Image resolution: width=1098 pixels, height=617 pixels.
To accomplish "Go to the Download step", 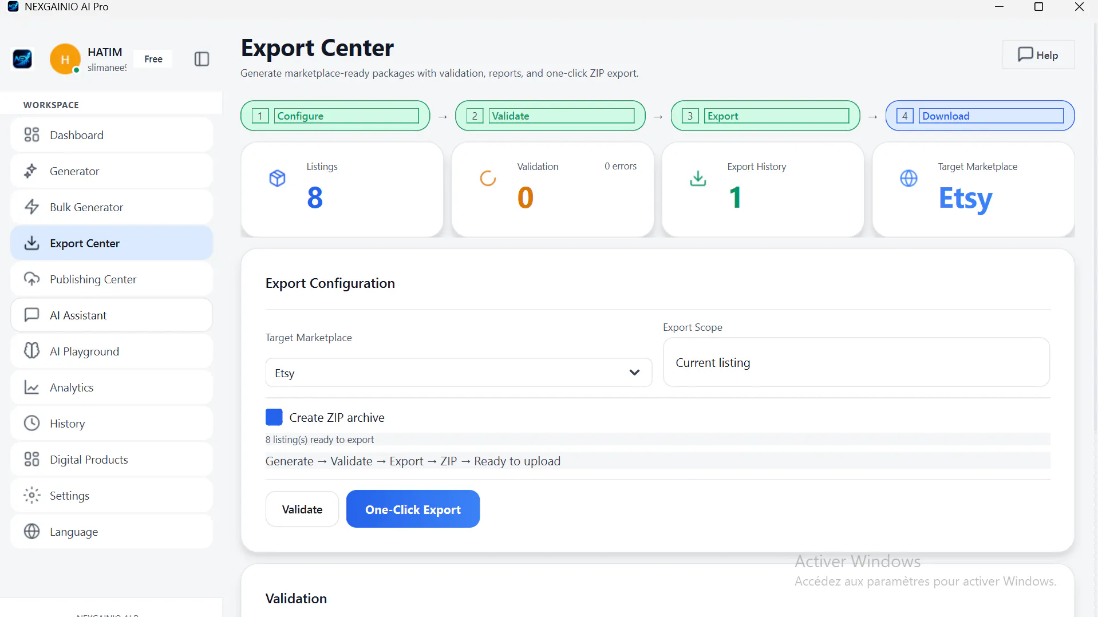I will pyautogui.click(x=979, y=116).
